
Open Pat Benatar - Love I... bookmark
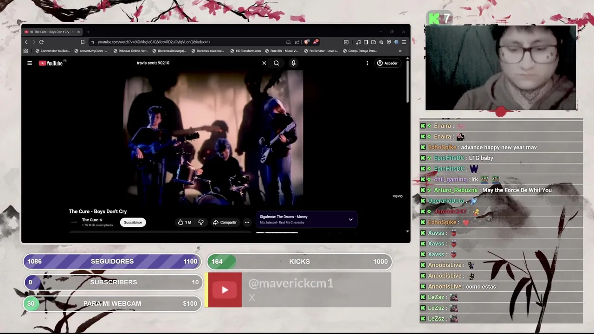pos(321,51)
